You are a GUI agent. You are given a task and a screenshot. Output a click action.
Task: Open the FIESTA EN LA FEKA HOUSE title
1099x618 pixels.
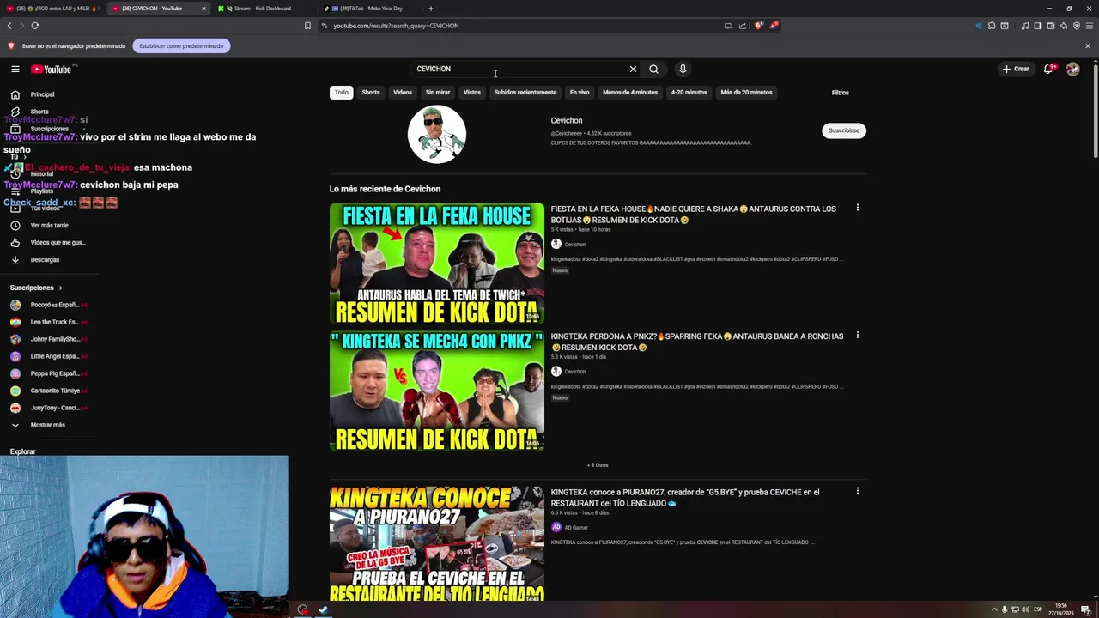(x=693, y=215)
